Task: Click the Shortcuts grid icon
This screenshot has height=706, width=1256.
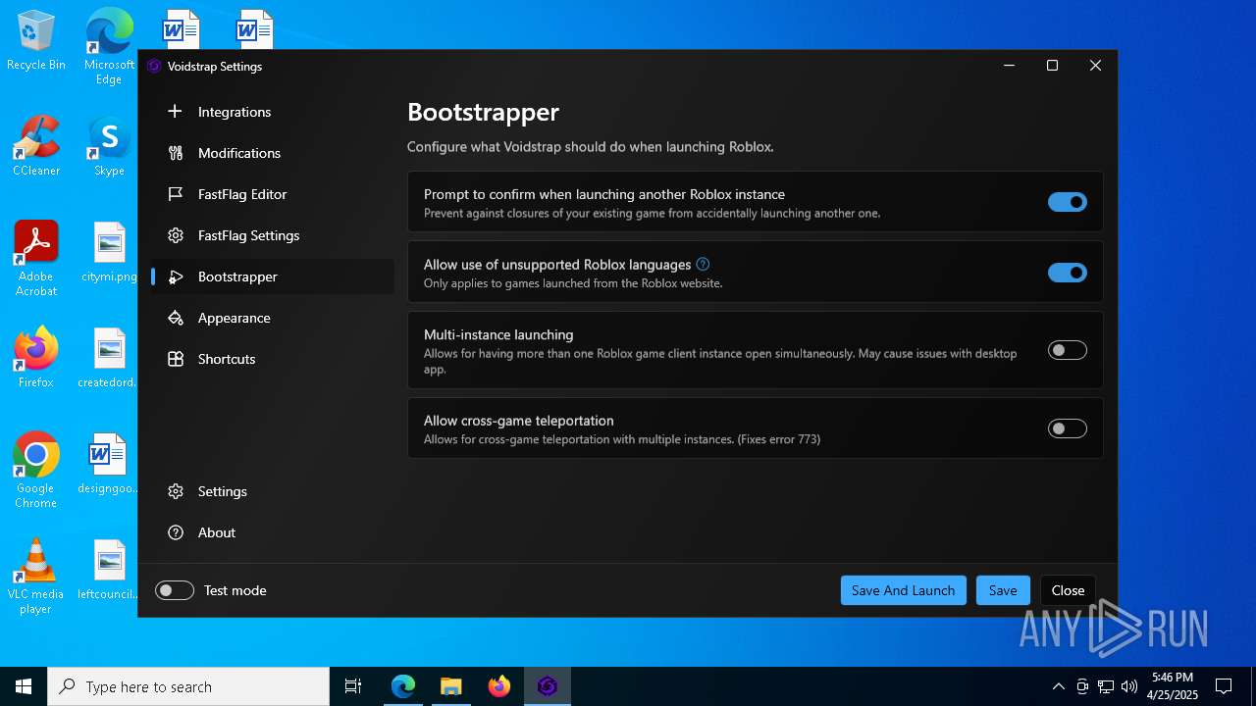Action: pos(176,359)
